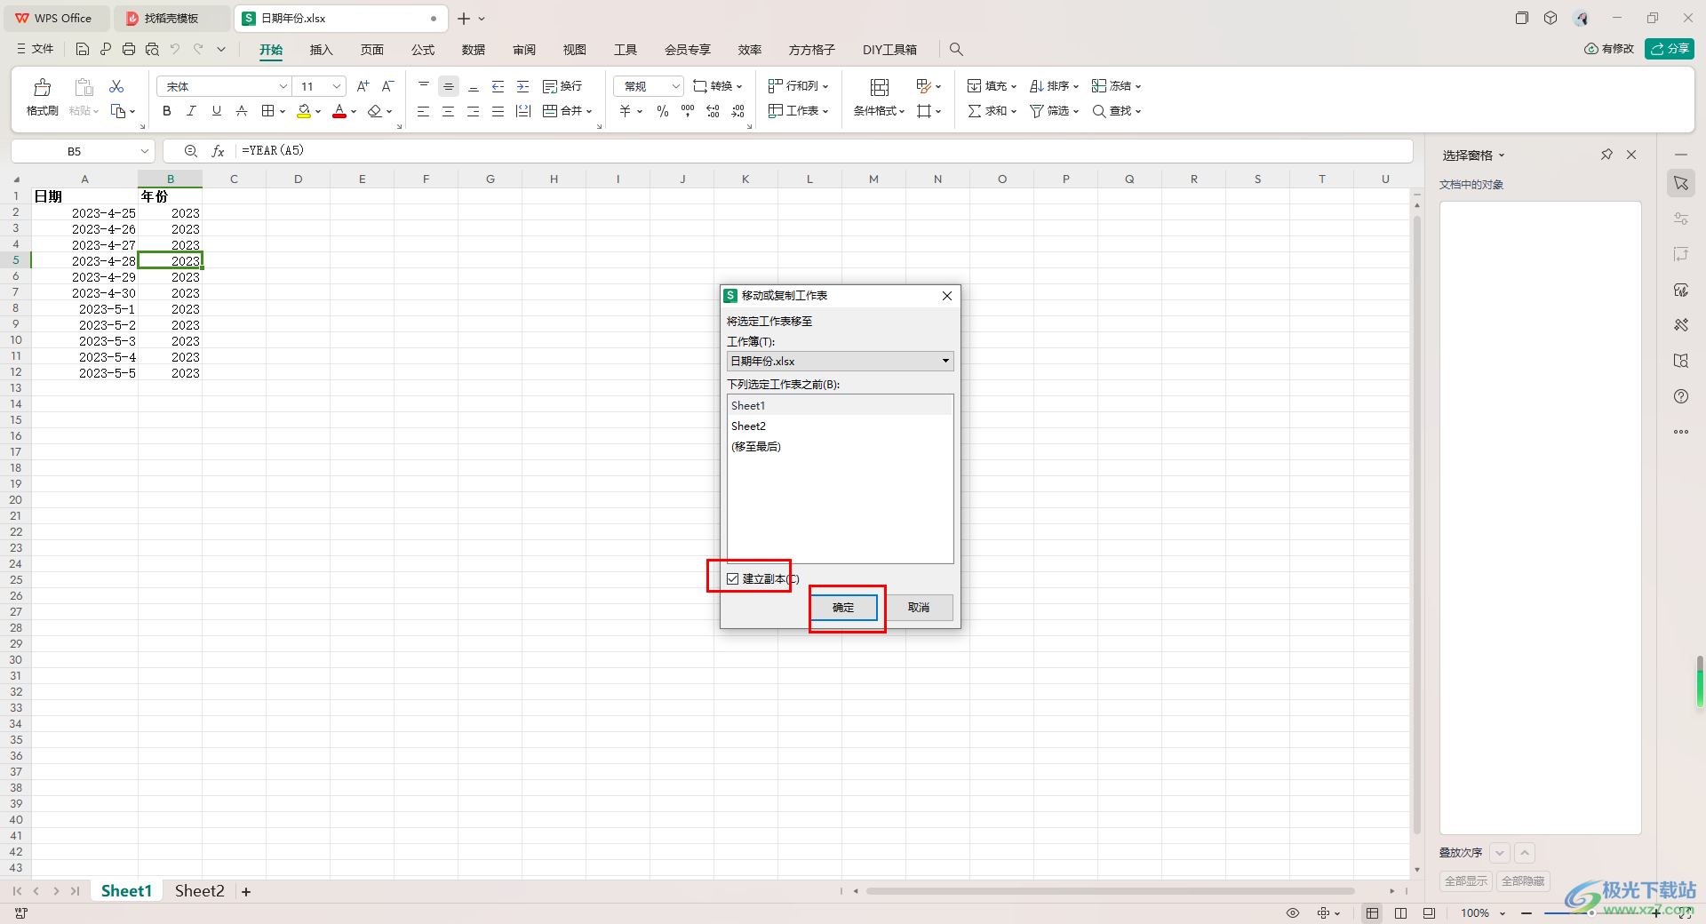Switch to page layout view icon
Viewport: 1706px width, 924px height.
[x=1400, y=912]
